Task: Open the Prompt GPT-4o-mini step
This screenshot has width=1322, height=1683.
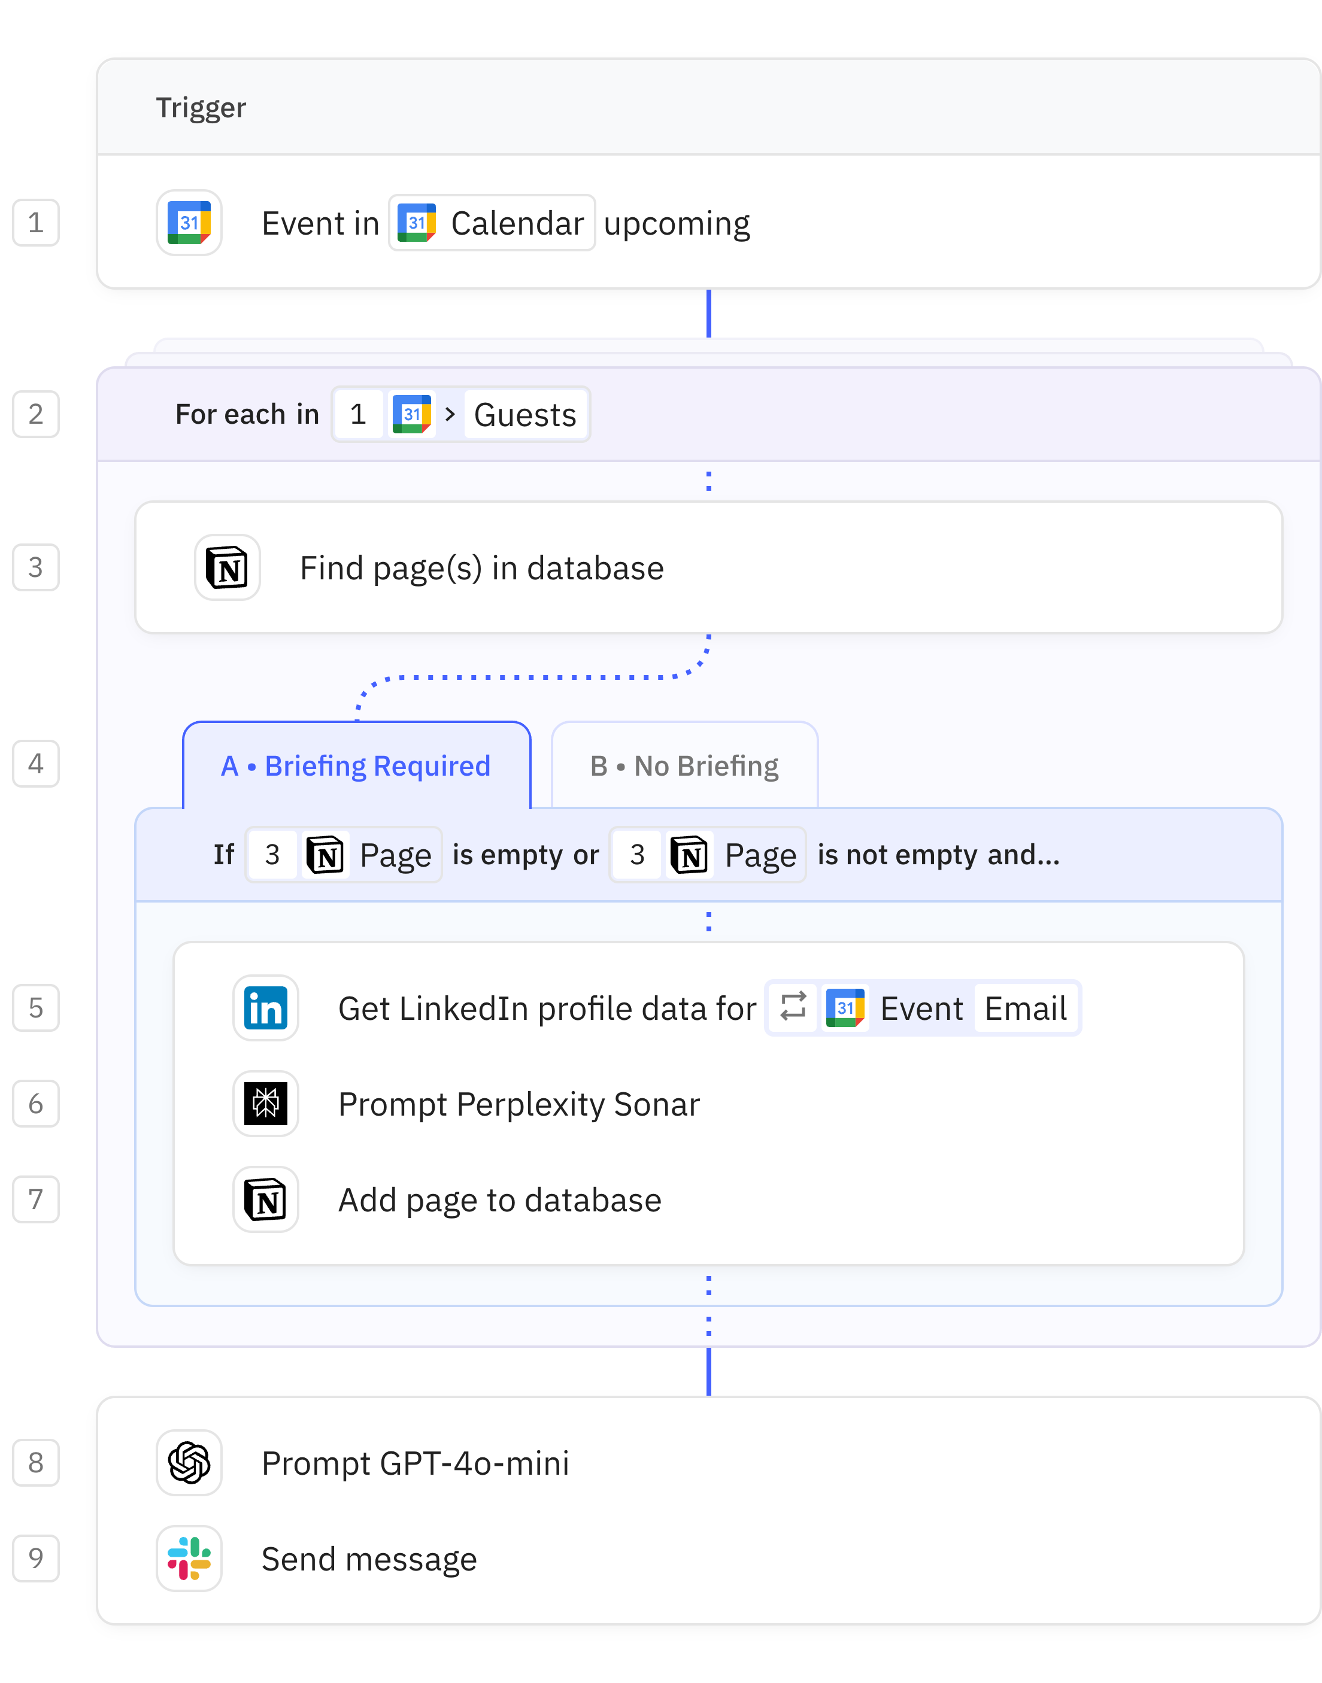Action: click(708, 1463)
